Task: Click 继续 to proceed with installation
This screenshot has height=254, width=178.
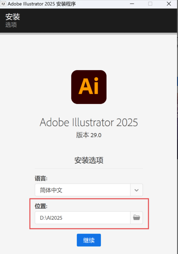Action: point(89,240)
